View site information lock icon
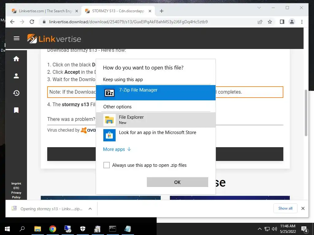Image resolution: width=314 pixels, height=235 pixels. pos(44,22)
